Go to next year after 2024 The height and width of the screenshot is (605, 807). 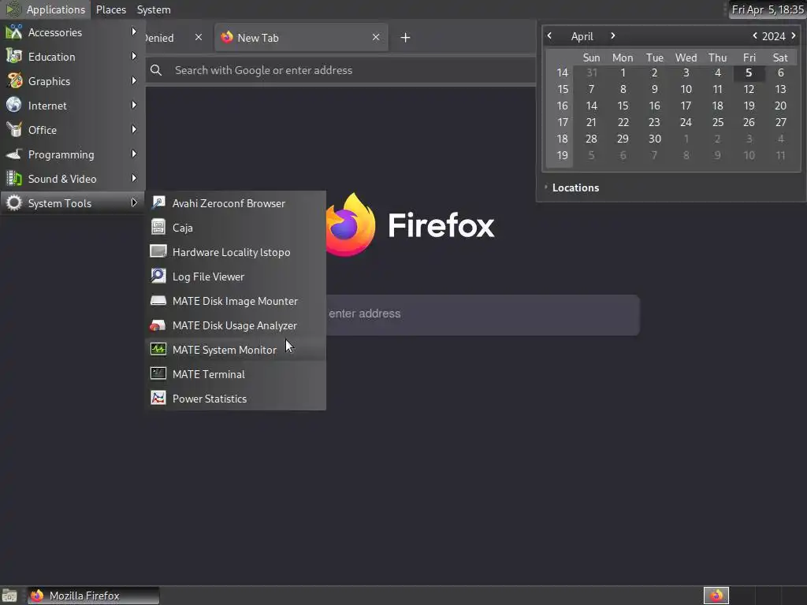793,36
